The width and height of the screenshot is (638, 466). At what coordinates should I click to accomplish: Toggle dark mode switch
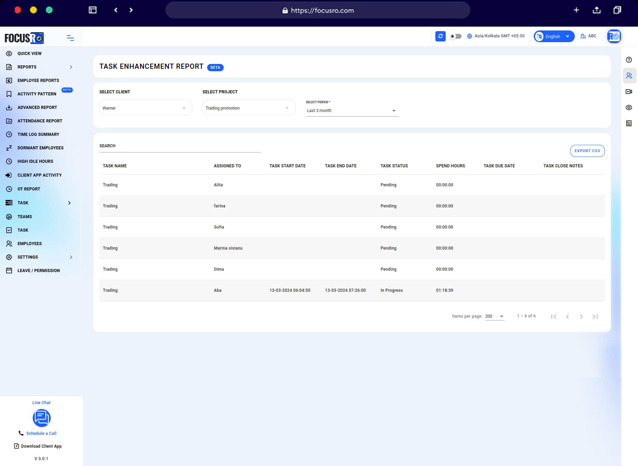click(455, 36)
